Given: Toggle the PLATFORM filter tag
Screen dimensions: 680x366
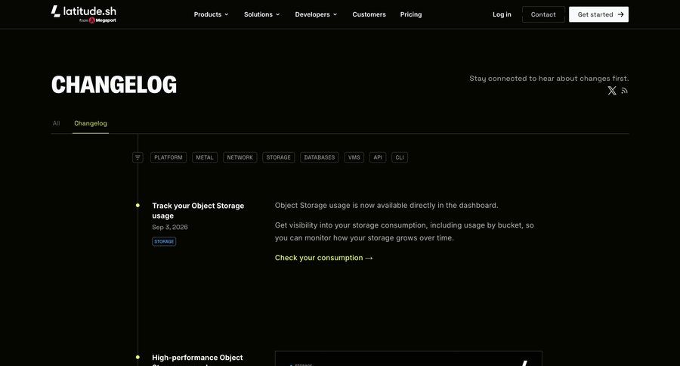Looking at the screenshot, I should coord(168,157).
